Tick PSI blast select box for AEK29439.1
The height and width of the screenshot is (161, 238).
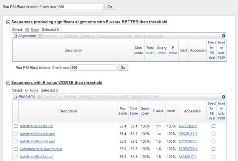click(213, 134)
